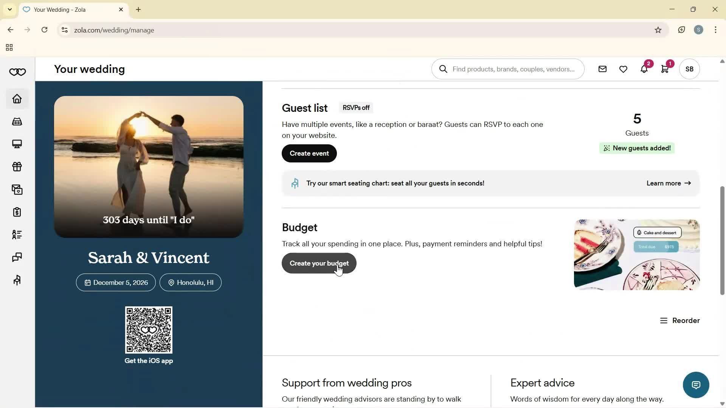The width and height of the screenshot is (726, 408).
Task: Open the Invites envelope icon in sidebar
Action: 17,190
